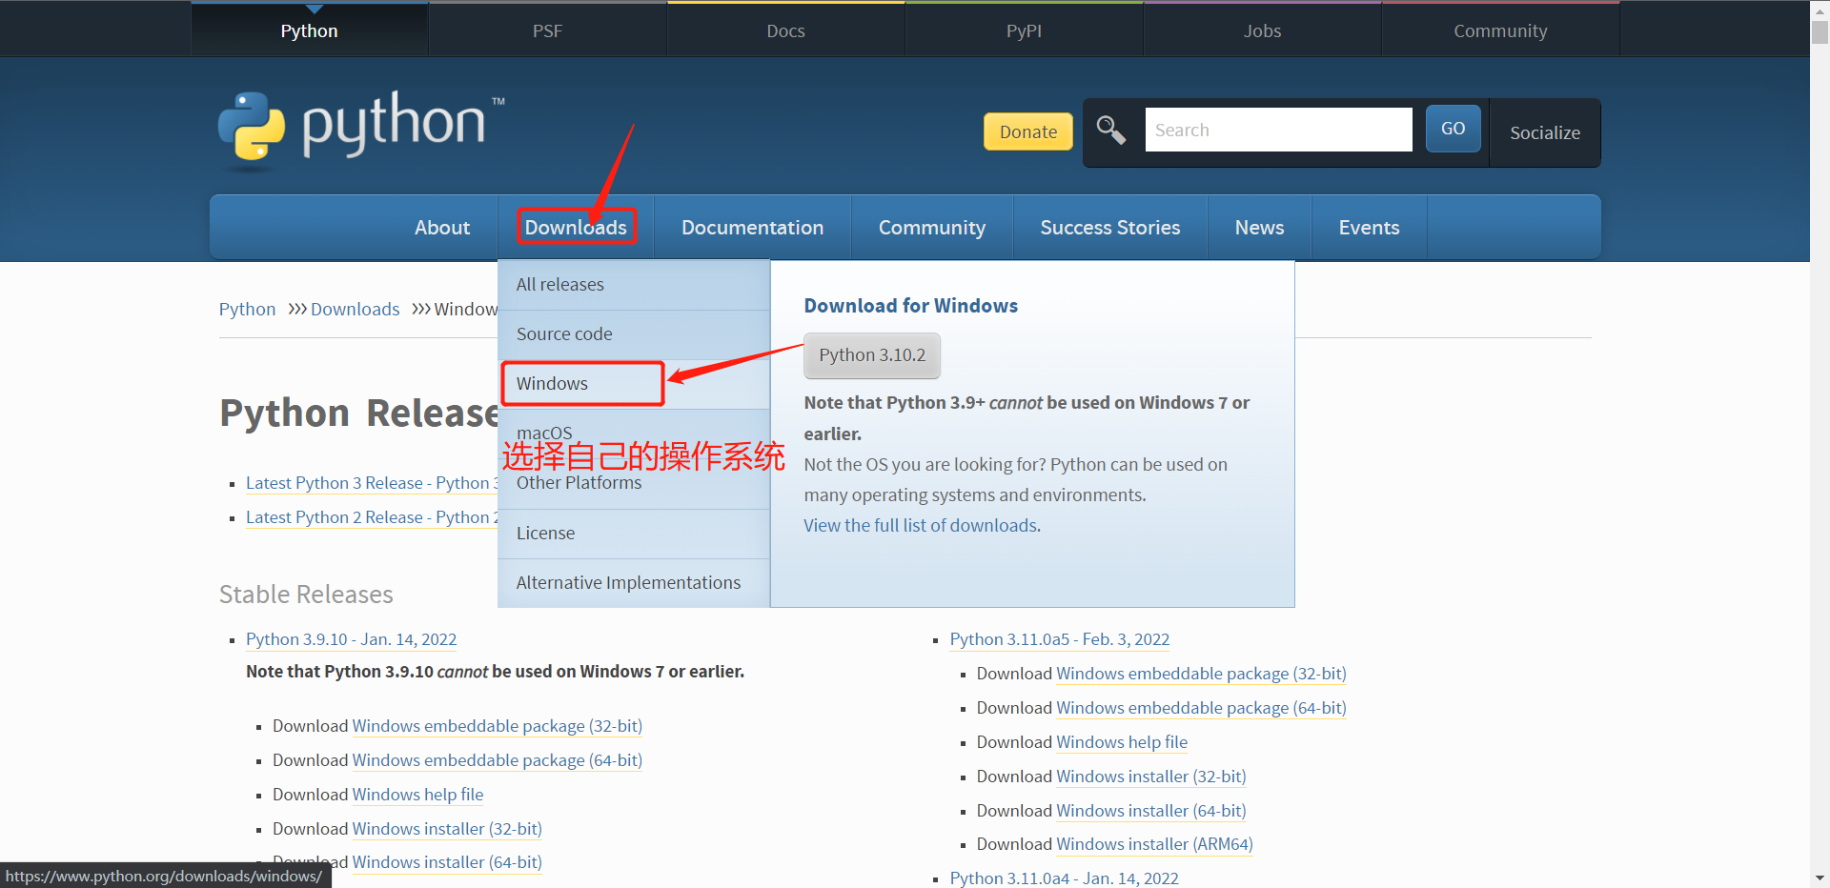The image size is (1830, 888).
Task: Focus the Search input field
Action: (x=1278, y=130)
